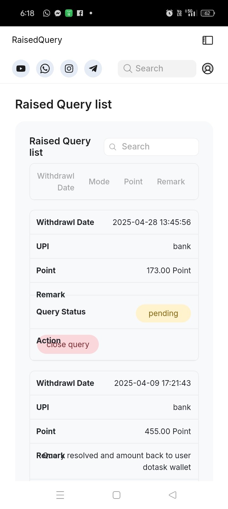Tap the magnifier icon in header search

click(128, 69)
